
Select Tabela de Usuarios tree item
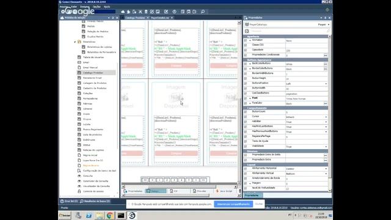click(x=93, y=57)
